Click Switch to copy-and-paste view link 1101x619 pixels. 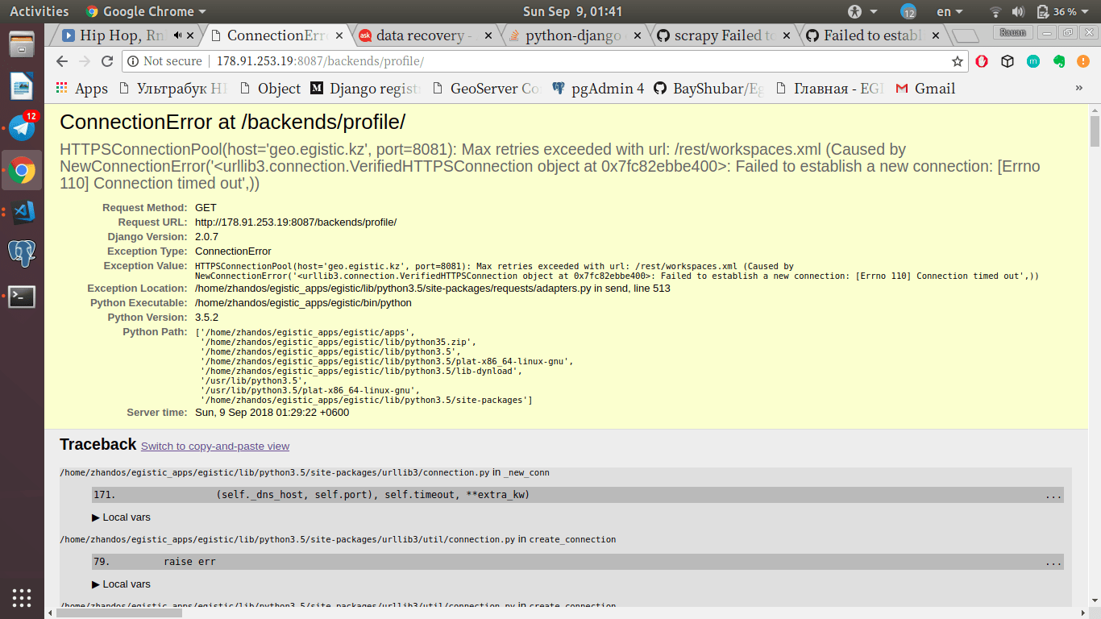[215, 446]
